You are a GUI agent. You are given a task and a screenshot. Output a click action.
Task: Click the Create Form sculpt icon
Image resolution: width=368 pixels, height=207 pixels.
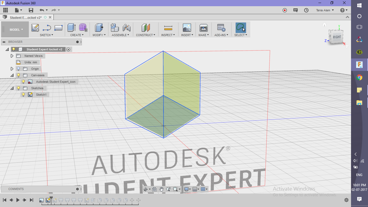pyautogui.click(x=83, y=28)
